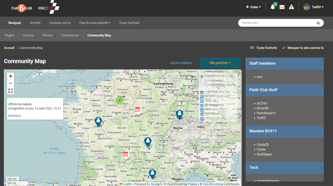The width and height of the screenshot is (333, 186).
Task: Zoom in on the map
Action: click(11, 76)
